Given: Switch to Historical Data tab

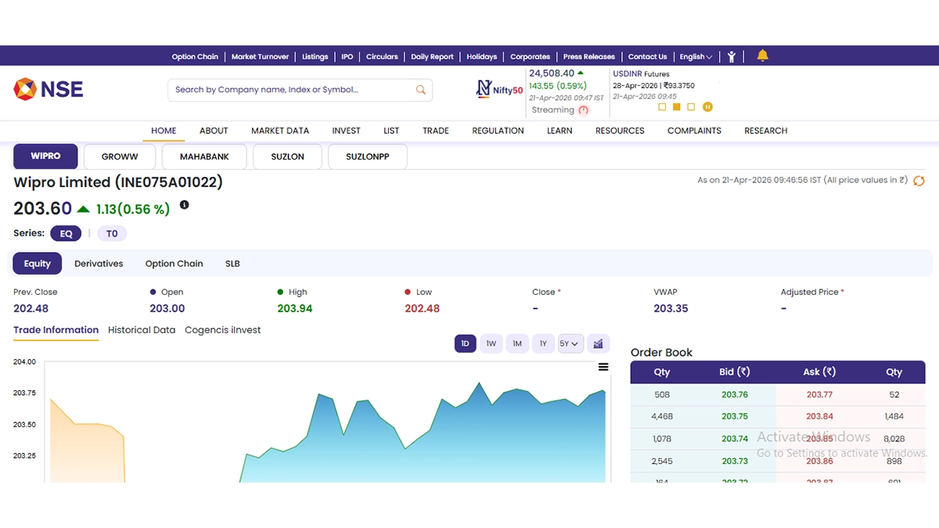Looking at the screenshot, I should coord(142,330).
